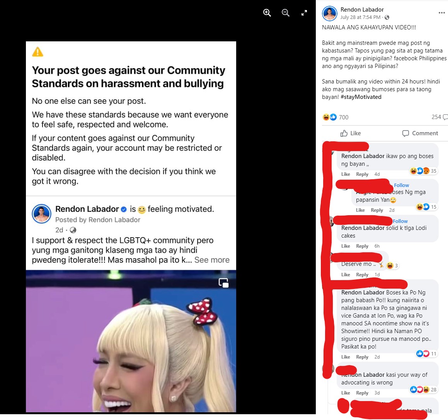Open the blonde-hair image thumbnail

click(x=131, y=341)
